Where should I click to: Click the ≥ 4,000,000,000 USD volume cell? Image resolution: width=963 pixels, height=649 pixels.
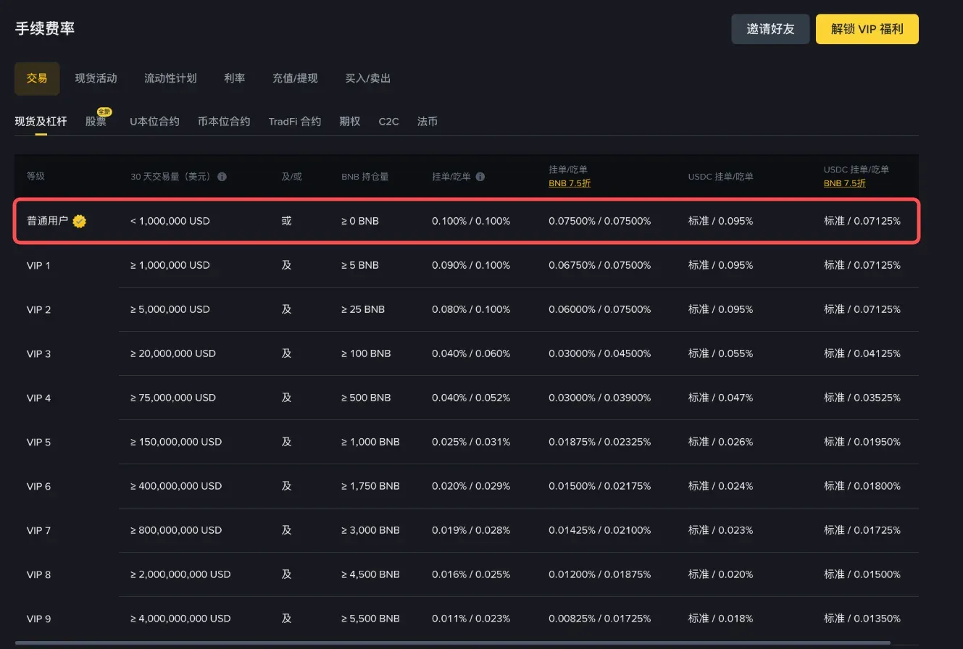click(x=180, y=619)
